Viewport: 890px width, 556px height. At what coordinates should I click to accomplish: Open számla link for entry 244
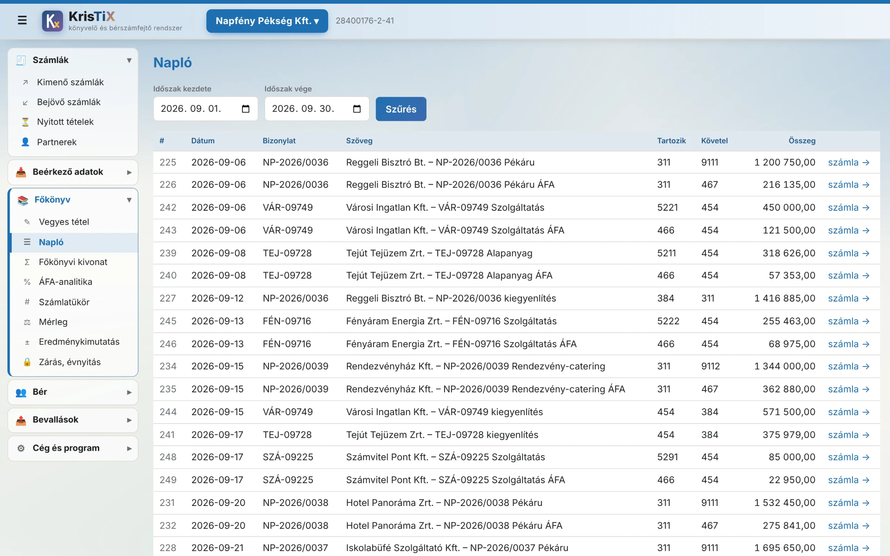tap(848, 412)
